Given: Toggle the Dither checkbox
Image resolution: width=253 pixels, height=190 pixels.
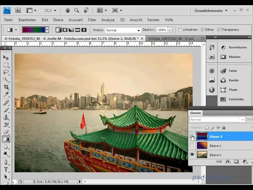Looking at the screenshot, I should click(202, 30).
